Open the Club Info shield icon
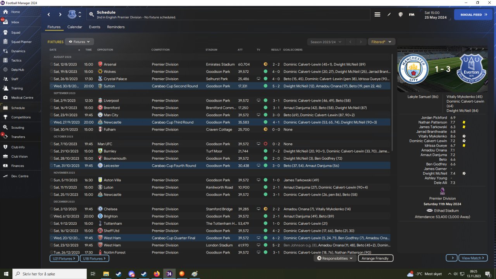496x279 pixels. pos(5,147)
